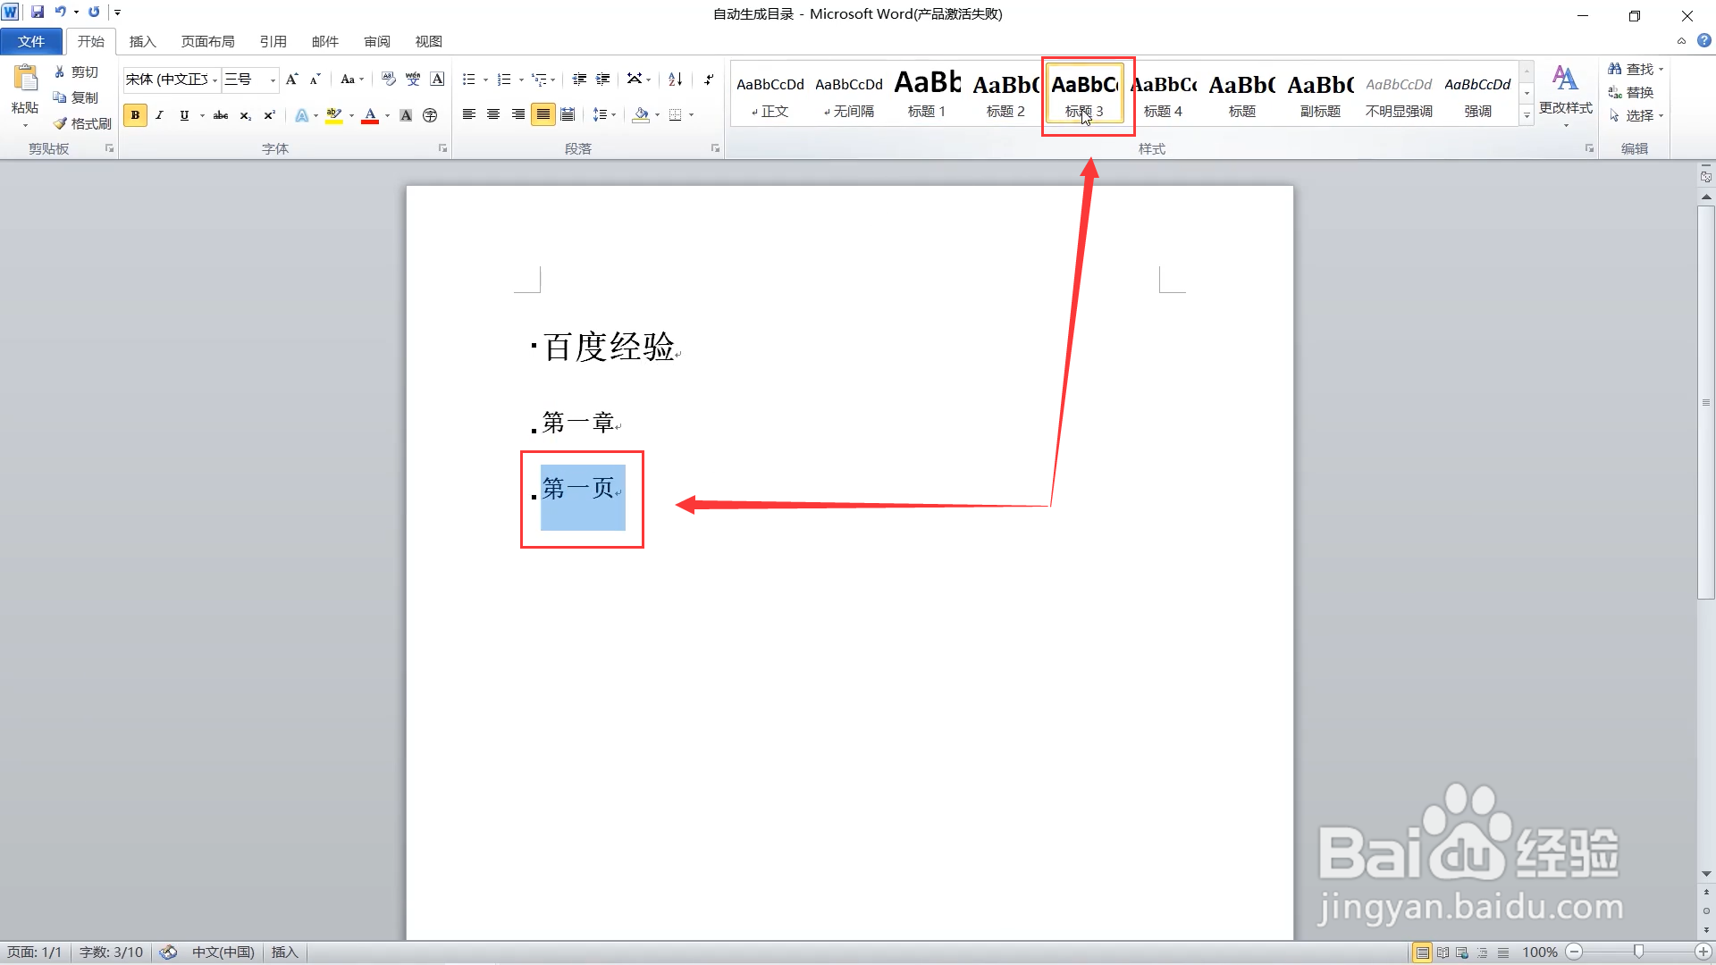Save document from quick access toolbar
The width and height of the screenshot is (1716, 965).
pyautogui.click(x=37, y=13)
